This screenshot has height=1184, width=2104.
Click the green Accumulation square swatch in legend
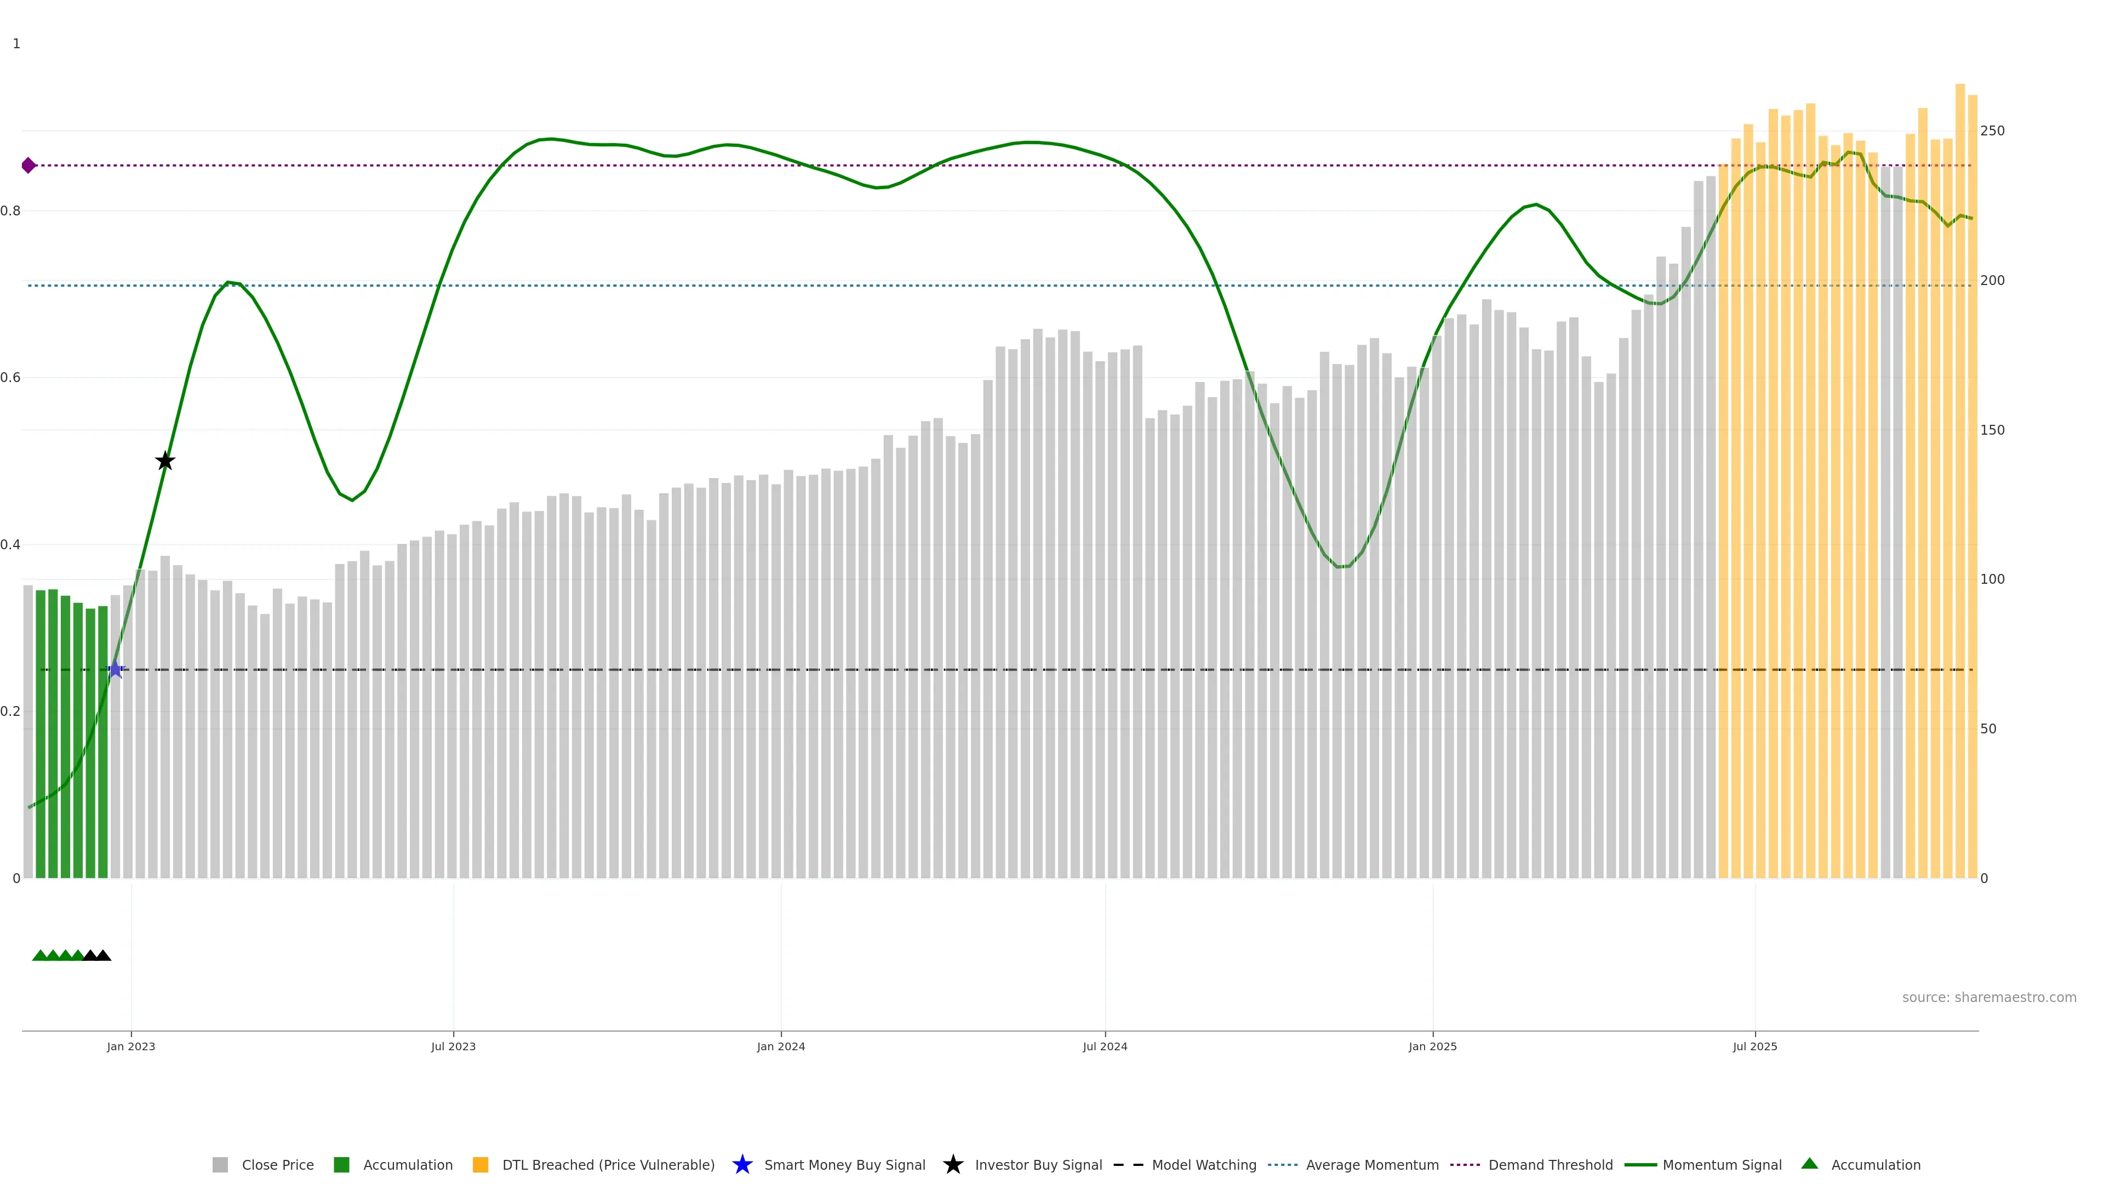click(341, 1164)
